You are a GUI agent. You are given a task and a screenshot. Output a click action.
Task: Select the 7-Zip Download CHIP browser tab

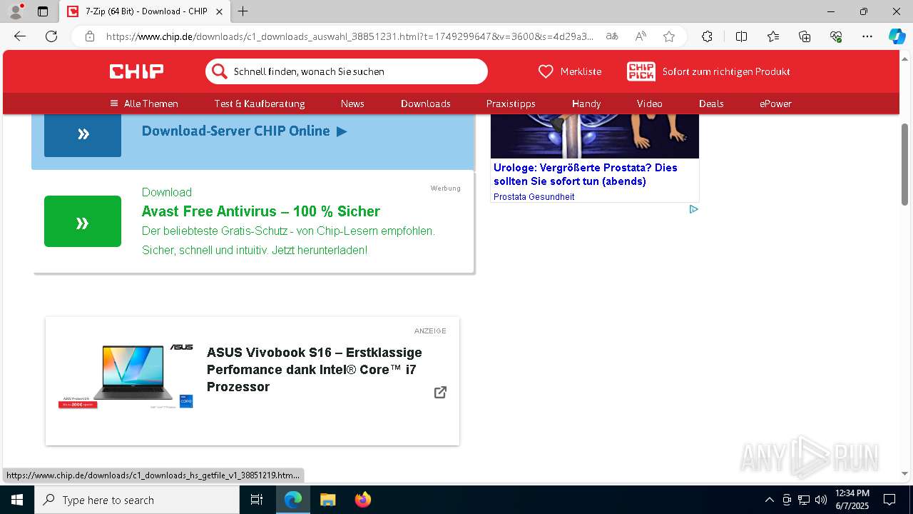click(145, 11)
